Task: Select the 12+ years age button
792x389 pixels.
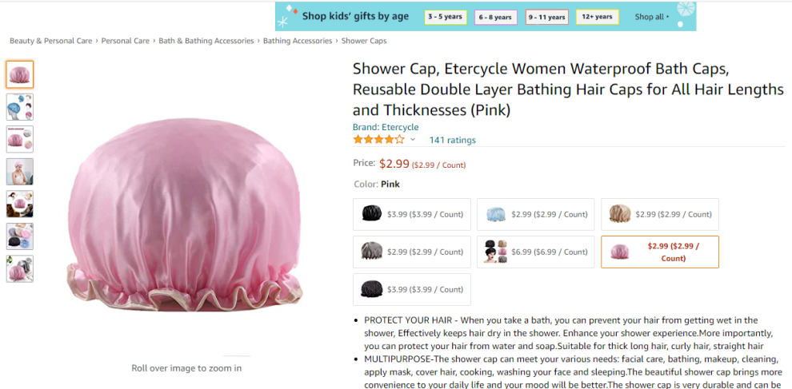Action: tap(598, 17)
